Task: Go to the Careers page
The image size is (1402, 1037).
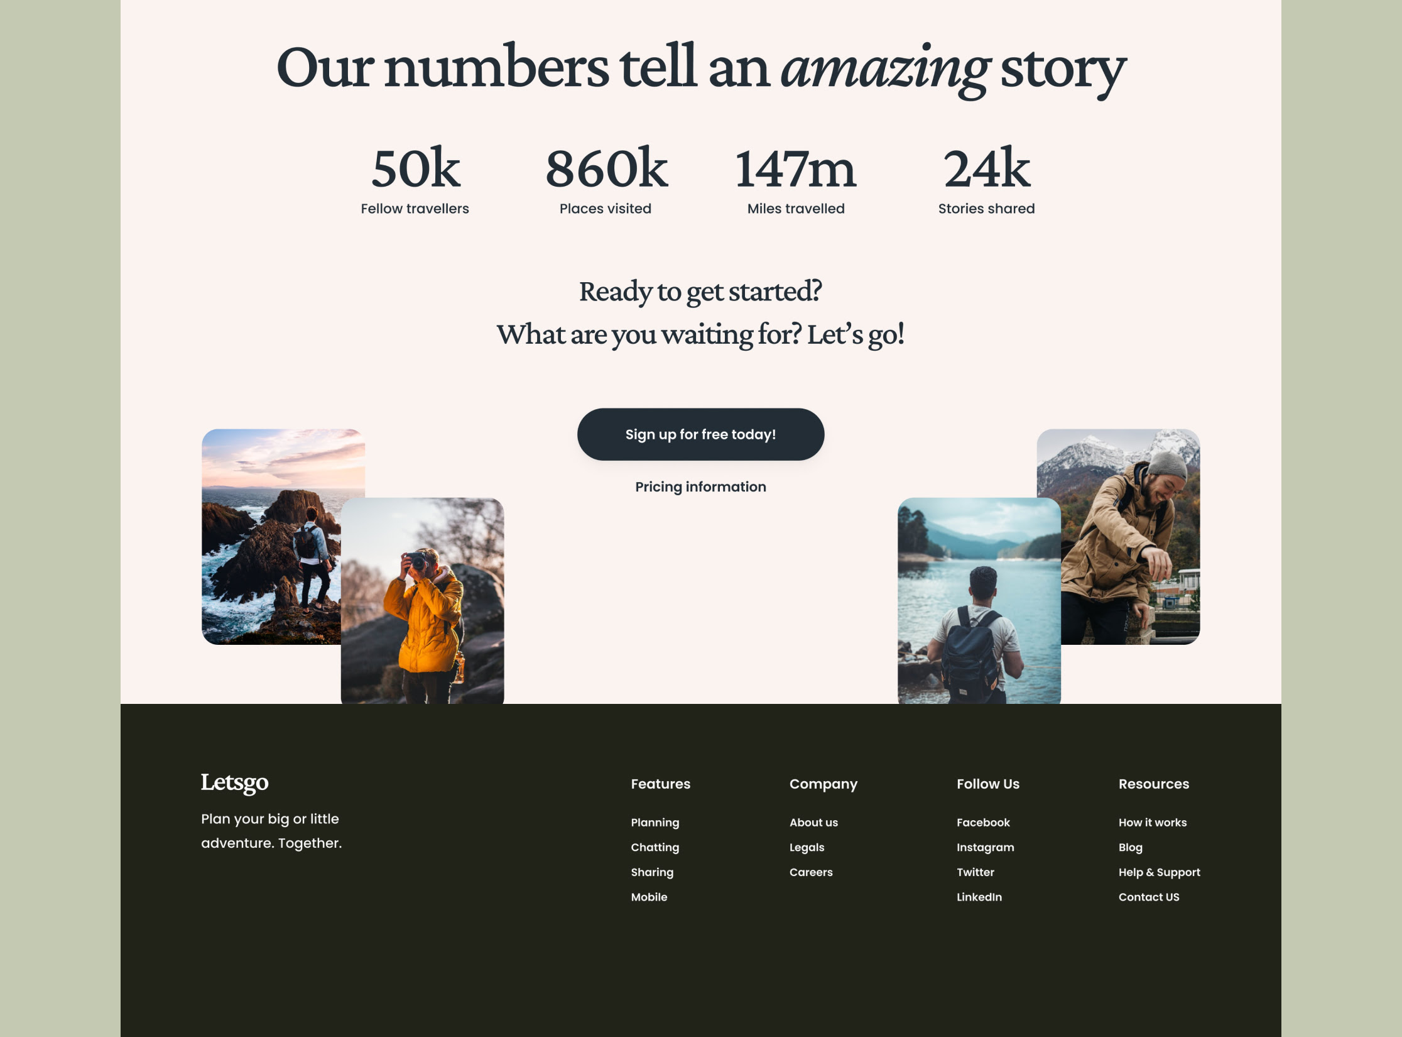Action: (811, 872)
